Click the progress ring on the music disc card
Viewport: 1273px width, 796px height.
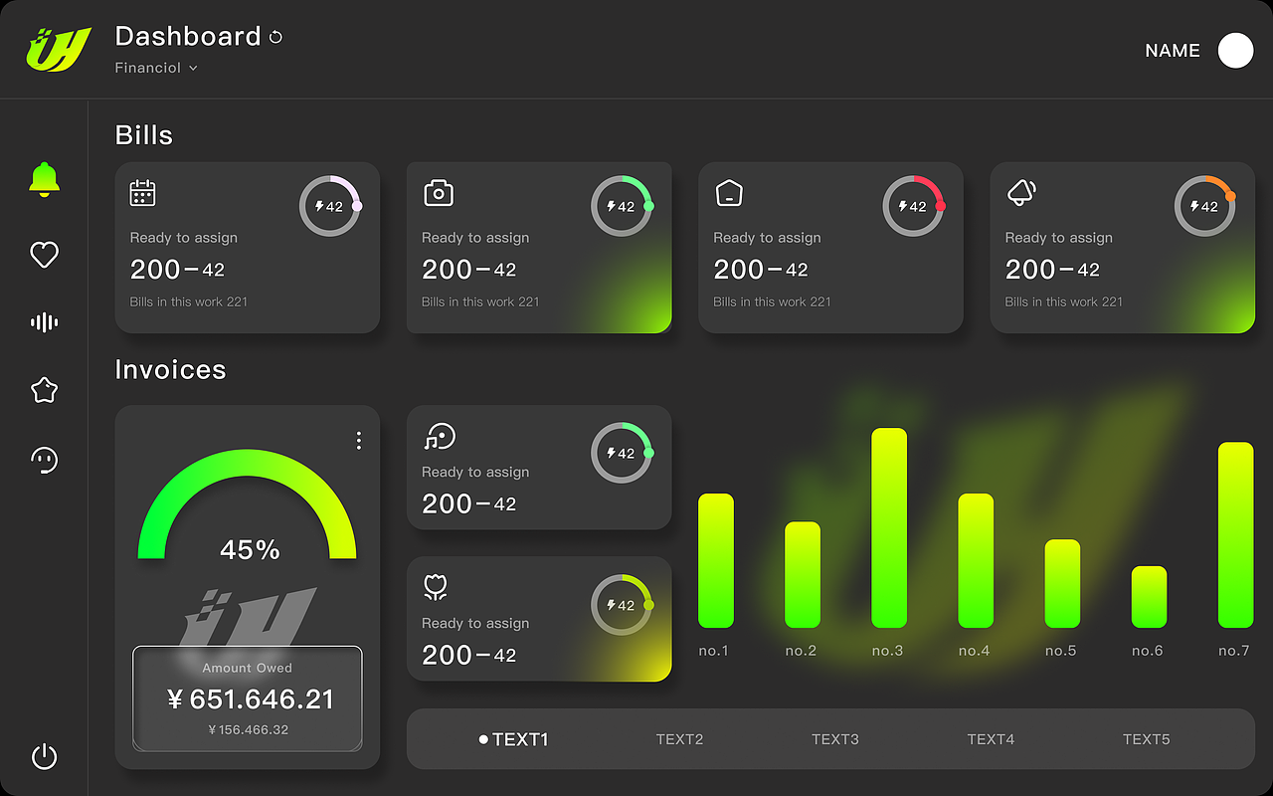[x=622, y=453]
